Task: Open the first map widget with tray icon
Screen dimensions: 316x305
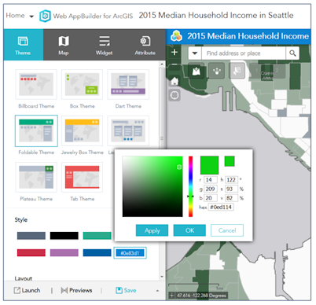Action: point(196,71)
